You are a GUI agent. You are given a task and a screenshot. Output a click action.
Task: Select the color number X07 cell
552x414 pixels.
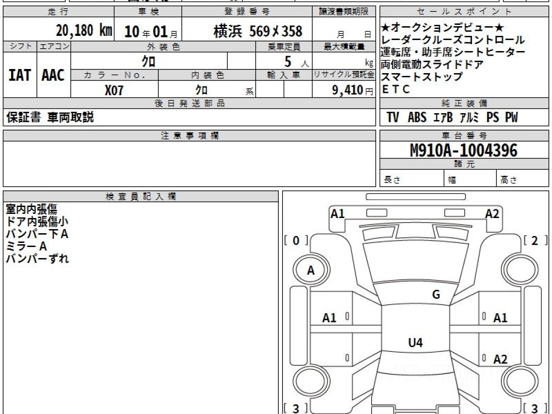click(114, 90)
